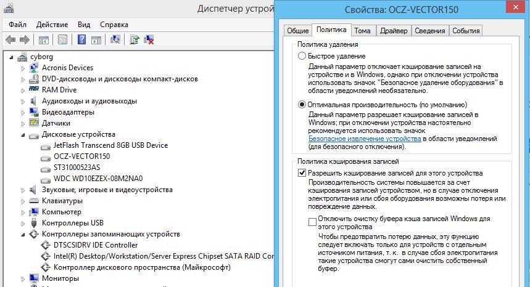Expand the Acronis Devices node
Screen dimensions: 530x287
point(23,68)
